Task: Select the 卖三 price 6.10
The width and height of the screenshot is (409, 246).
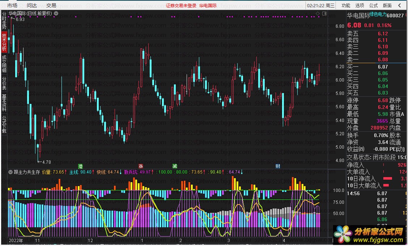Action: [x=383, y=47]
